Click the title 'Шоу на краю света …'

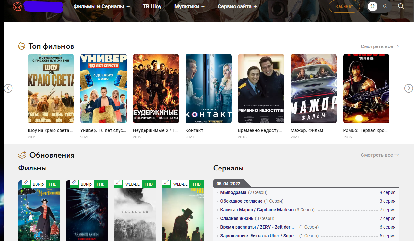(51, 130)
